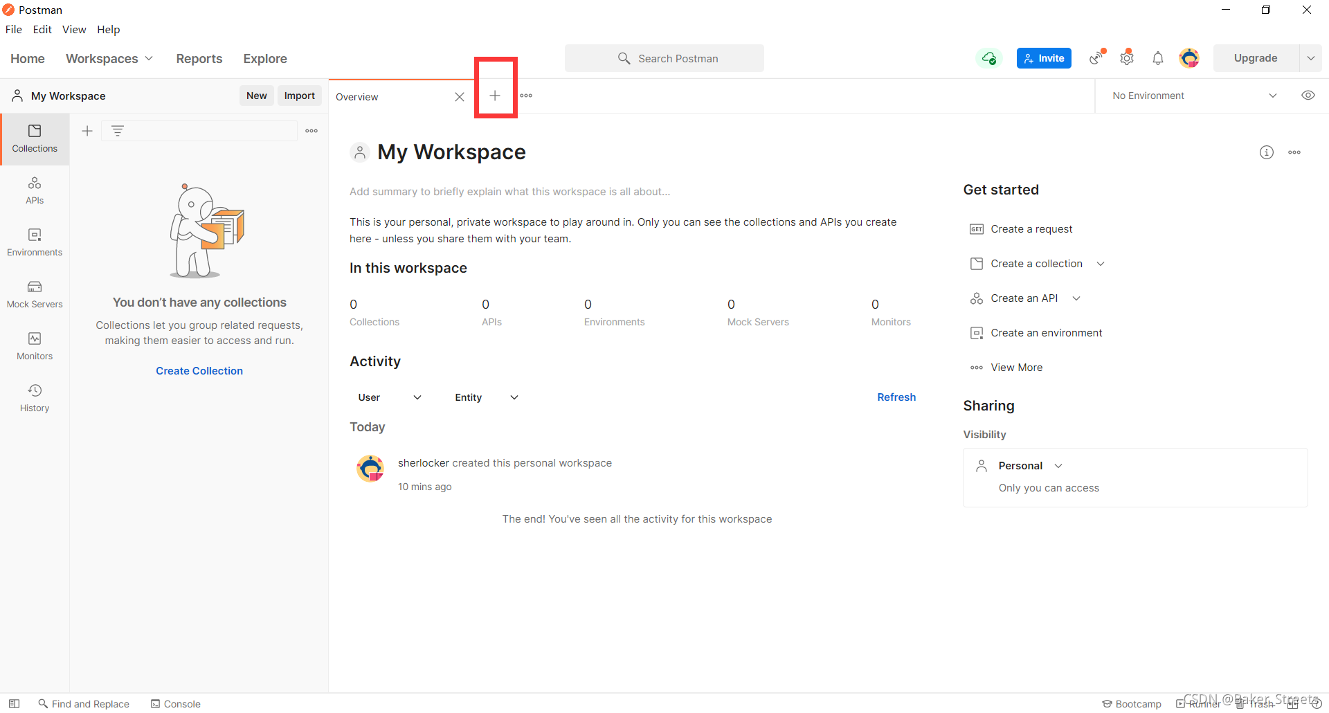Image resolution: width=1329 pixels, height=713 pixels.
Task: Open the Mock Servers sidebar panel
Action: (x=35, y=295)
